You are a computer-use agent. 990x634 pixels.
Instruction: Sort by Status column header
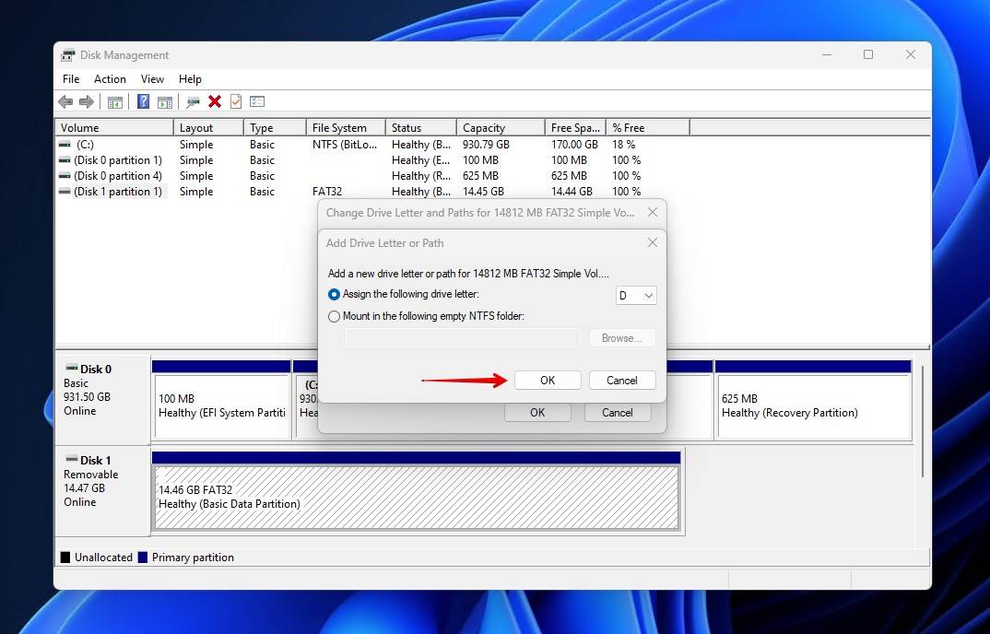coord(421,127)
